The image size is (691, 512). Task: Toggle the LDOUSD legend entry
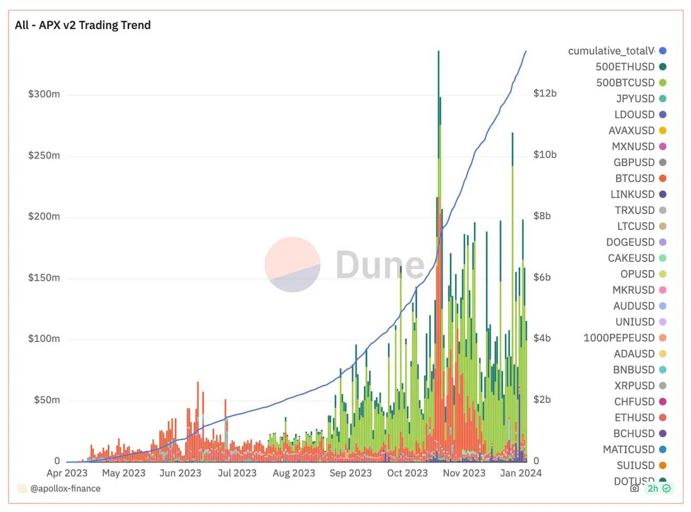point(640,115)
